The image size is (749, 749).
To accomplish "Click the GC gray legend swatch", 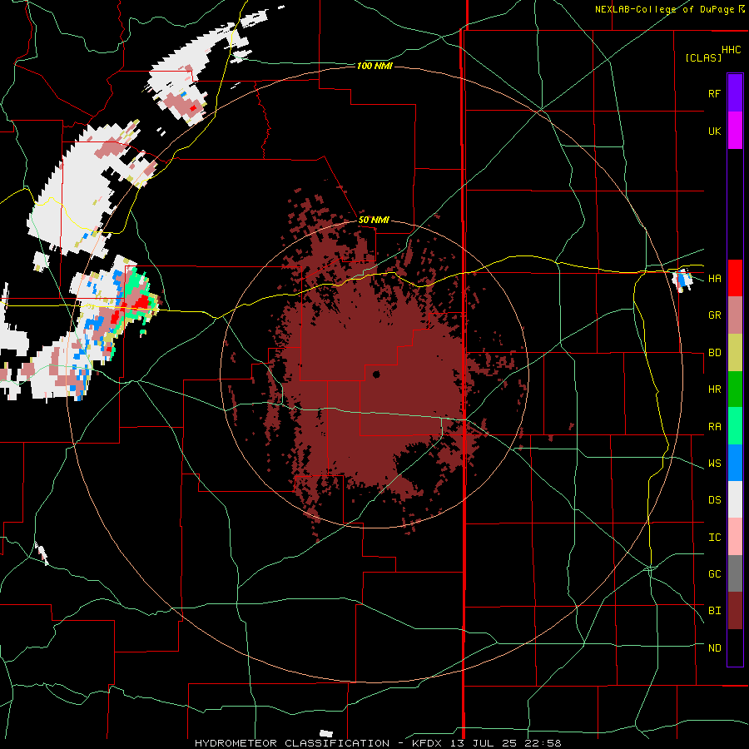I will tap(735, 573).
